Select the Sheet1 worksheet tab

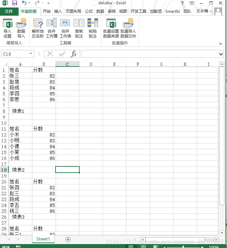pyautogui.click(x=43, y=239)
